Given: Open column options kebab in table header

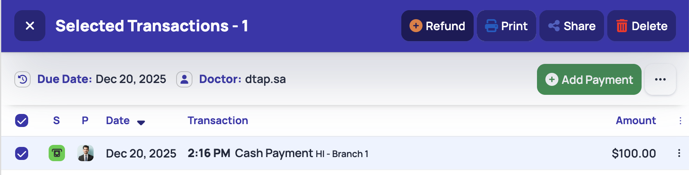Looking at the screenshot, I should [x=680, y=120].
